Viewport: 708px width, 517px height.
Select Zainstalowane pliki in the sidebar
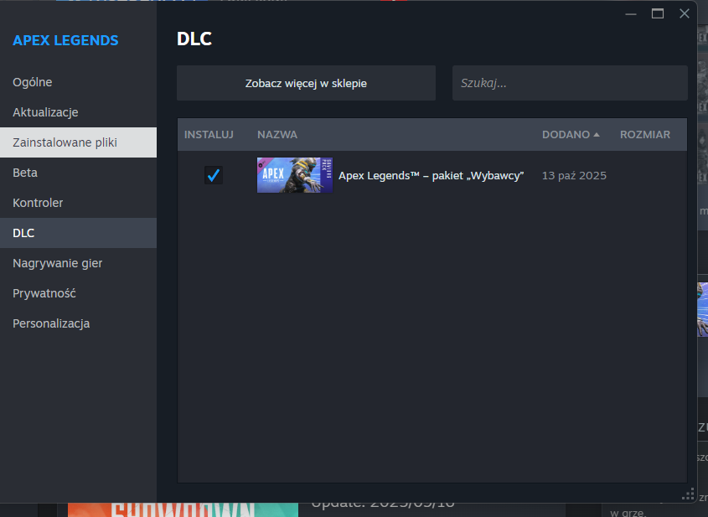65,142
